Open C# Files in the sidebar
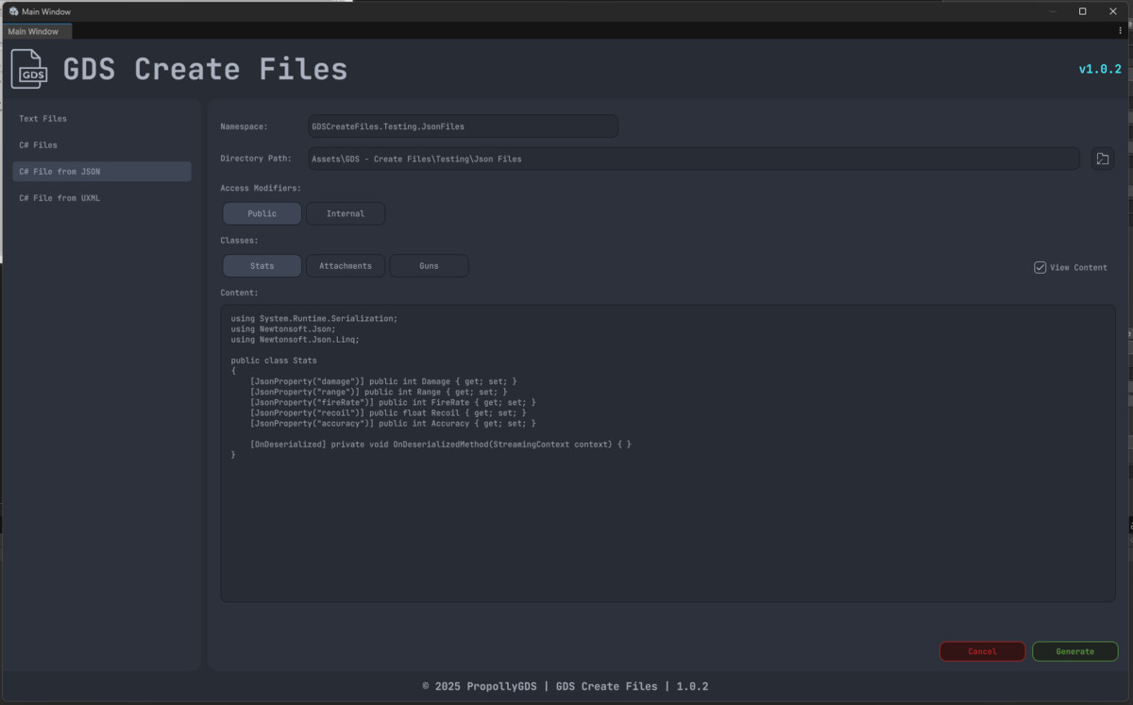 (102, 145)
